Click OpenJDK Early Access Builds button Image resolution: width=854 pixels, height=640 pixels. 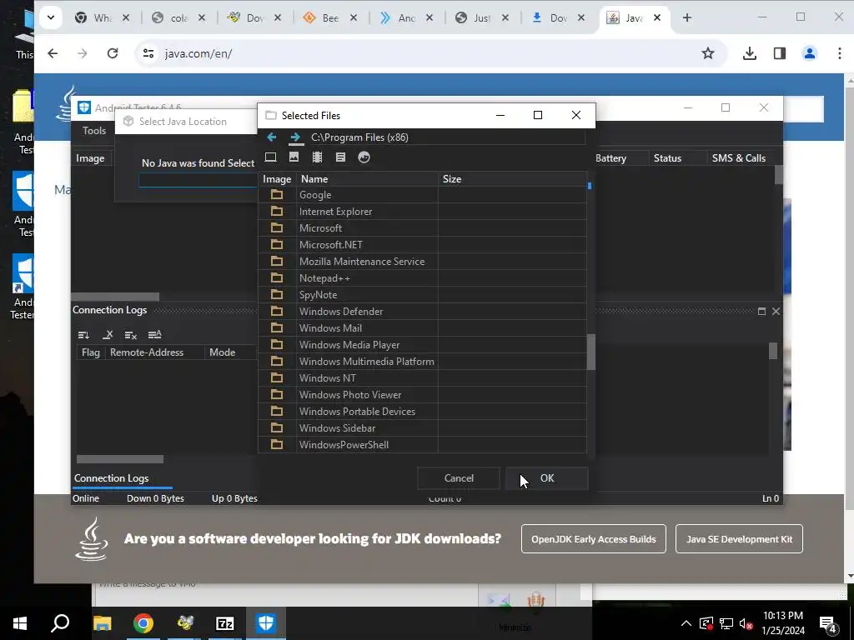tap(594, 539)
